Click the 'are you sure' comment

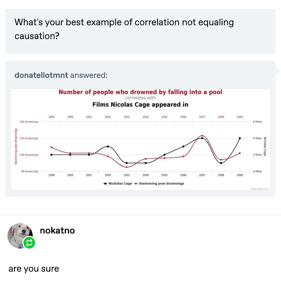click(34, 269)
